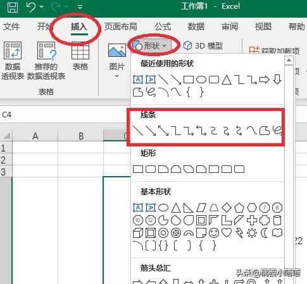Select Double Arrow line under 线条
Screen dimensions: 307x284
pyautogui.click(x=163, y=131)
